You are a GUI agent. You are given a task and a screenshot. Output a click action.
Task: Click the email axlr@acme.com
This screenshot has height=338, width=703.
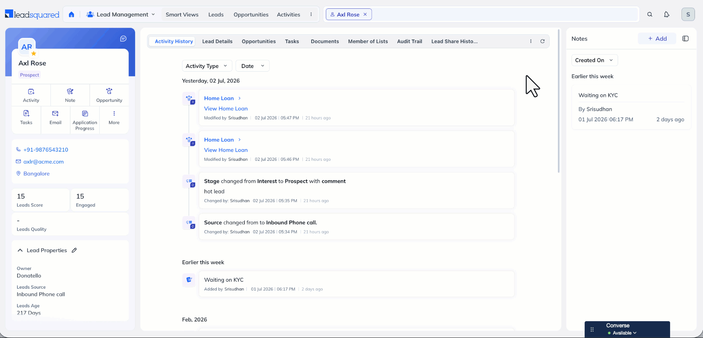43,162
